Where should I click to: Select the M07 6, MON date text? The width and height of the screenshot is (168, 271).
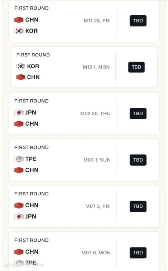96,253
